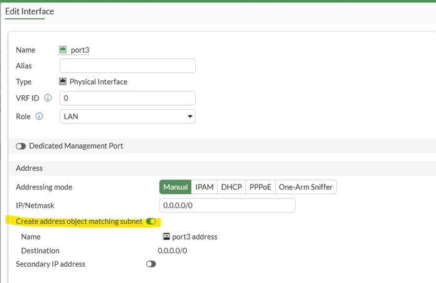The image size is (436, 283).
Task: Select PPPoE addressing mode
Action: 262,187
